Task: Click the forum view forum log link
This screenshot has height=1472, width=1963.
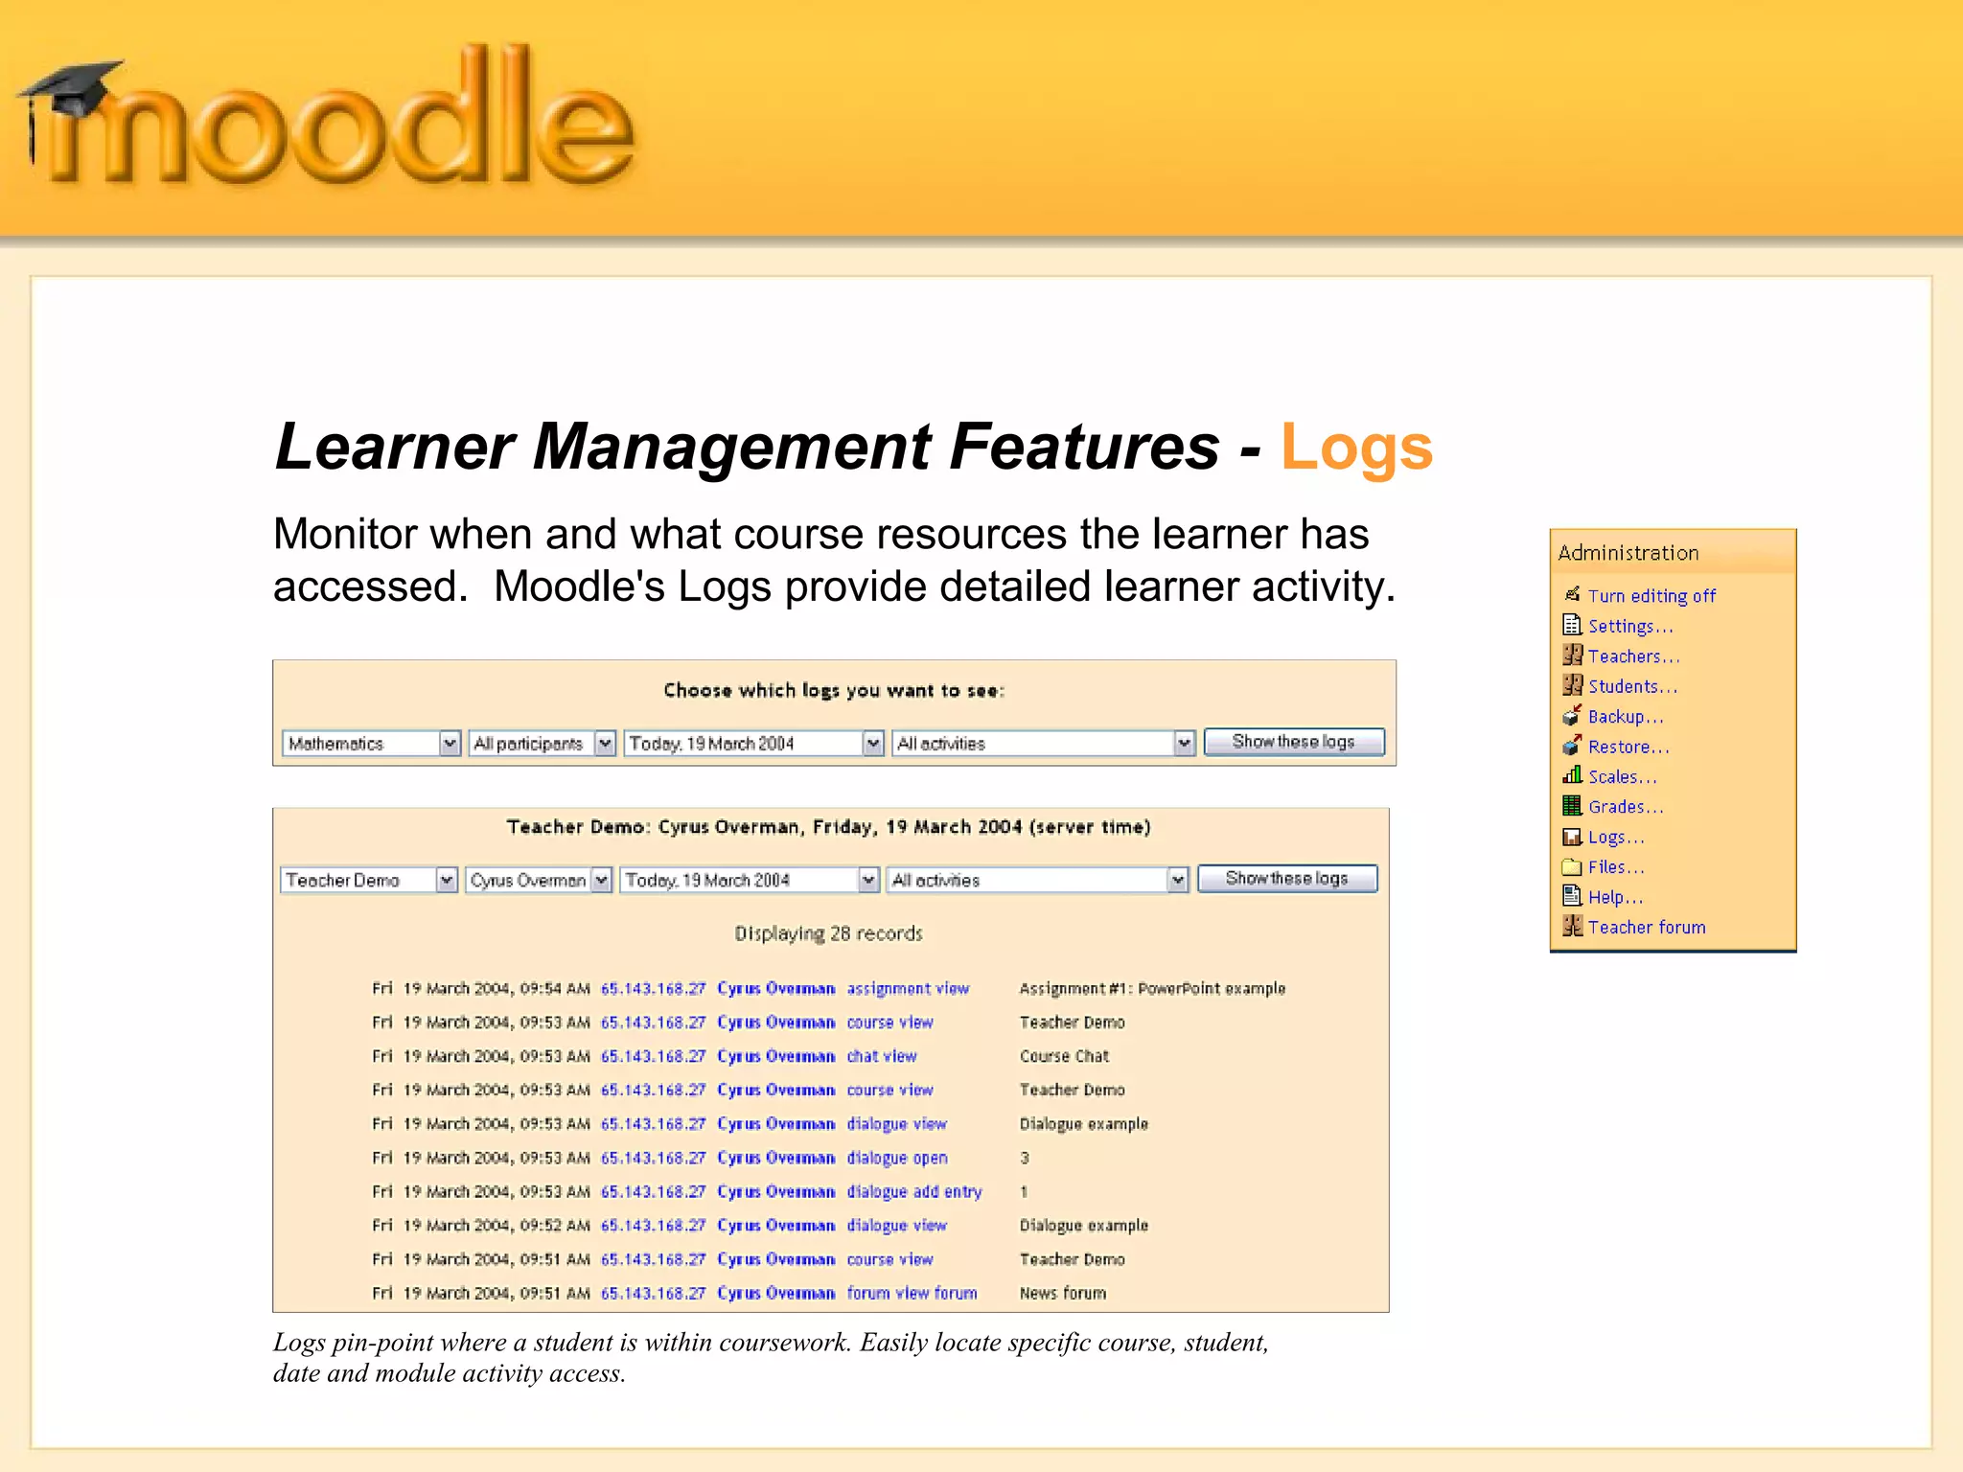Action: tap(912, 1293)
